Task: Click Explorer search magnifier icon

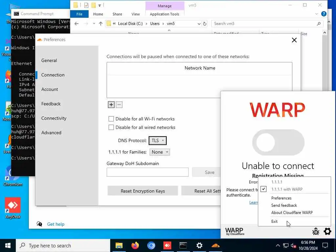Action: 319,24
